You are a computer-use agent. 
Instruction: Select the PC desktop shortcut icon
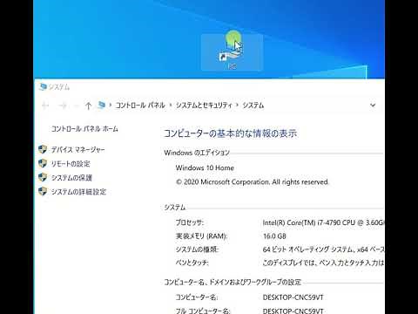coord(232,52)
